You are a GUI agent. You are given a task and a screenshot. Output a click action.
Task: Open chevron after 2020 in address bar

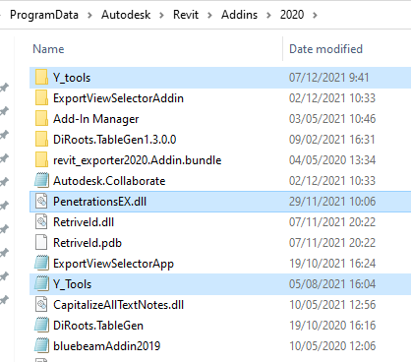click(x=315, y=15)
